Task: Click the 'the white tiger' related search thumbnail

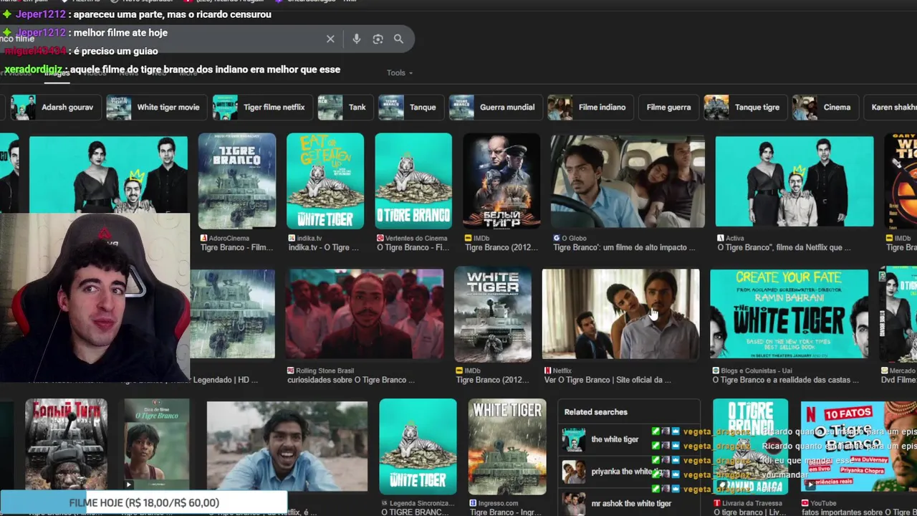Action: point(574,439)
